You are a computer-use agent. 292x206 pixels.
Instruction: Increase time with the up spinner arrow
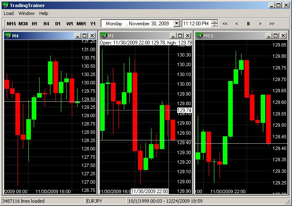click(215, 22)
